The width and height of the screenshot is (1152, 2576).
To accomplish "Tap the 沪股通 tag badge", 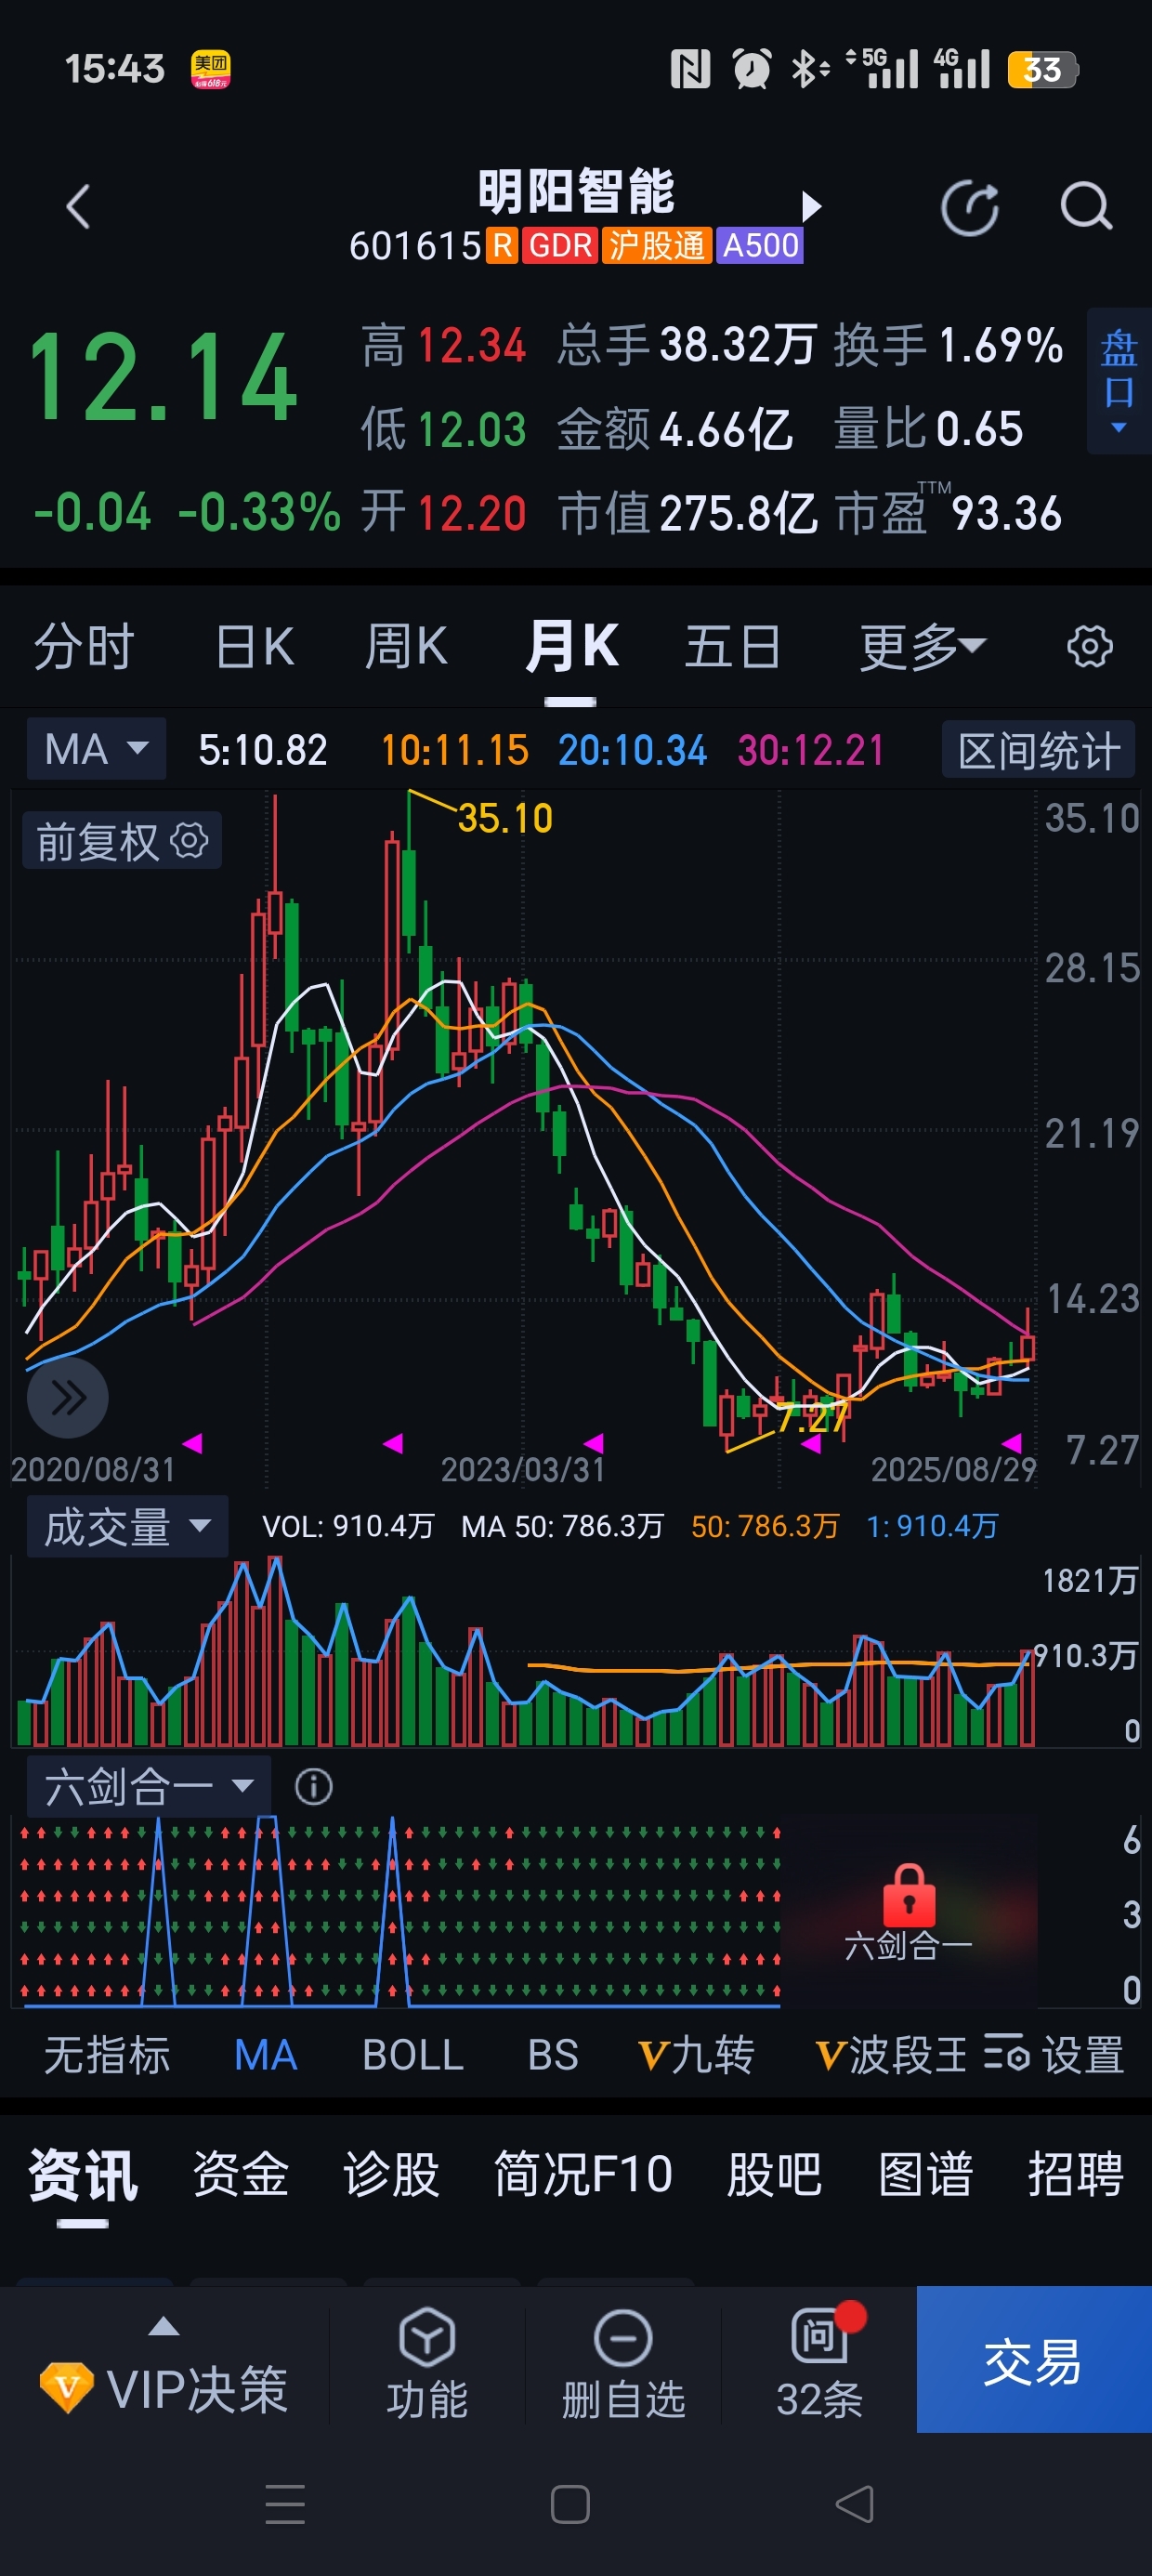I will [657, 245].
